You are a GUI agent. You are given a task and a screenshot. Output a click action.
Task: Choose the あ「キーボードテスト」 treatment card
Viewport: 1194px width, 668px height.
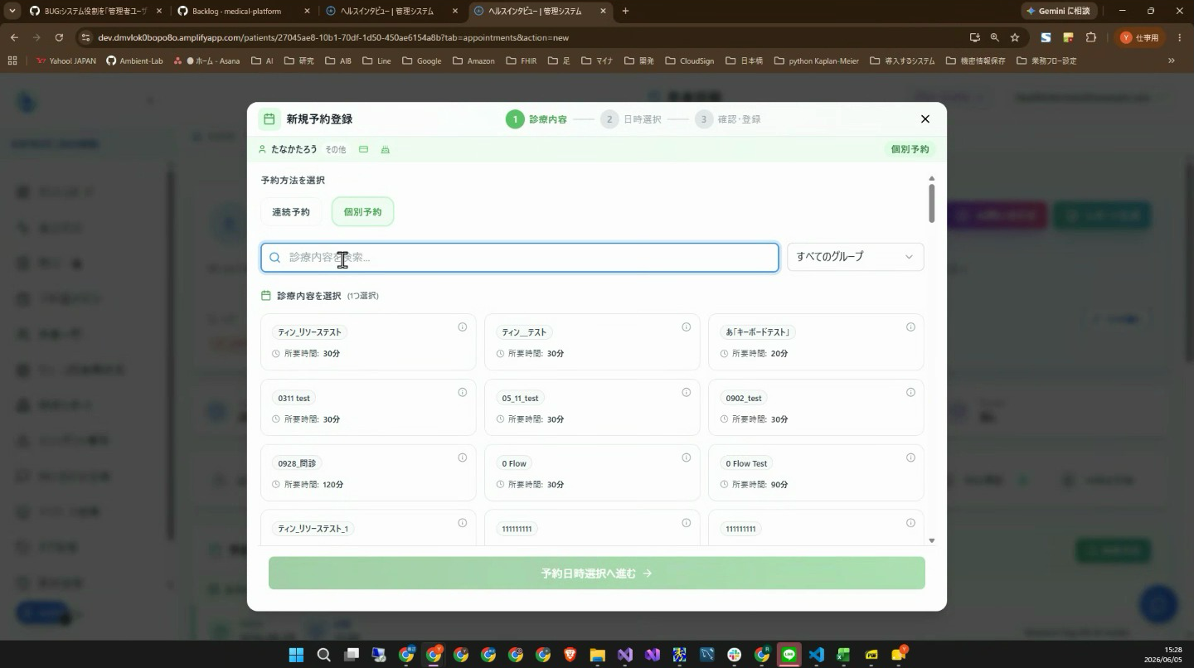pyautogui.click(x=816, y=341)
